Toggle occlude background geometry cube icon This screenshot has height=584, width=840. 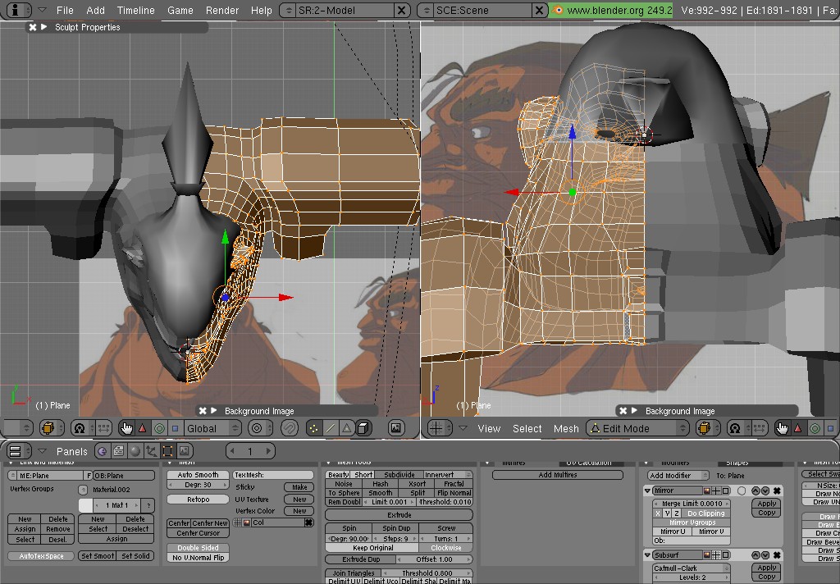pyautogui.click(x=363, y=428)
